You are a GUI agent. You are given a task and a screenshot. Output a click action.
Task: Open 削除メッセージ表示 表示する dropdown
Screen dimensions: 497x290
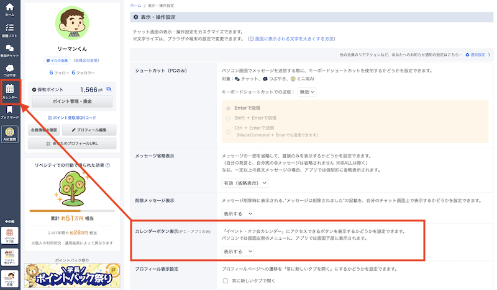(x=238, y=214)
